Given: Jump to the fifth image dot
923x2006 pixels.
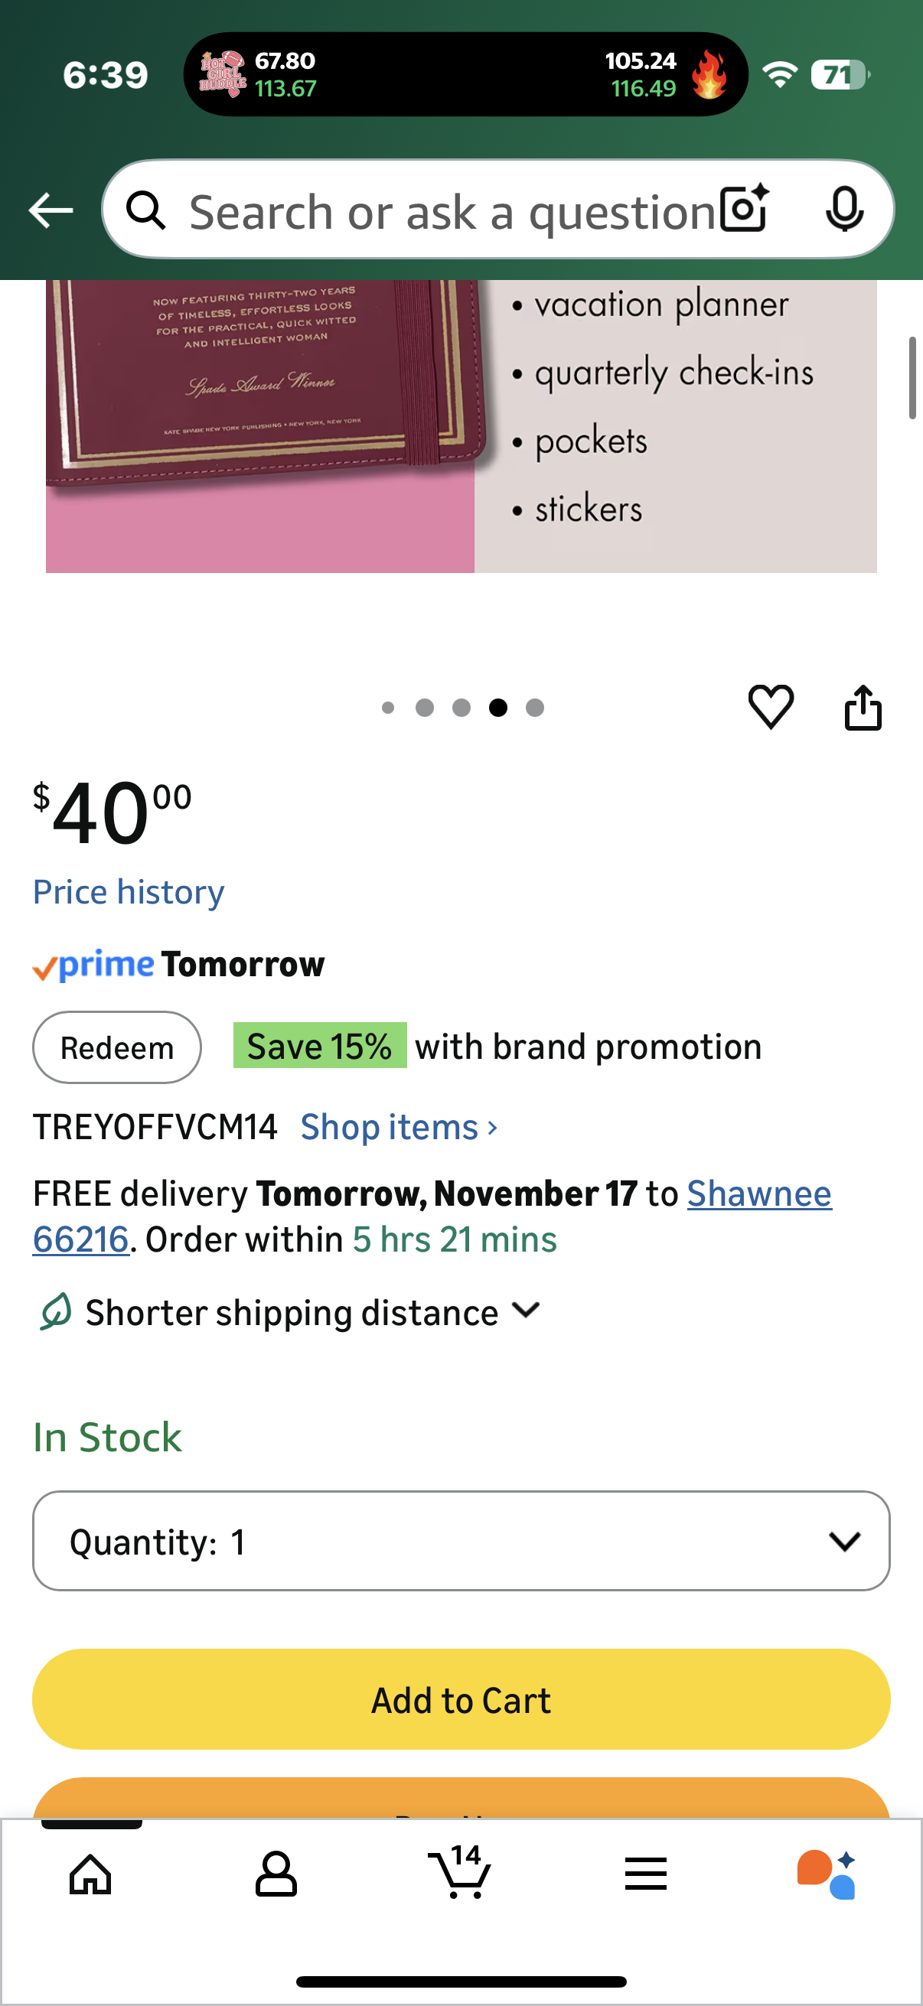Looking at the screenshot, I should tap(535, 707).
